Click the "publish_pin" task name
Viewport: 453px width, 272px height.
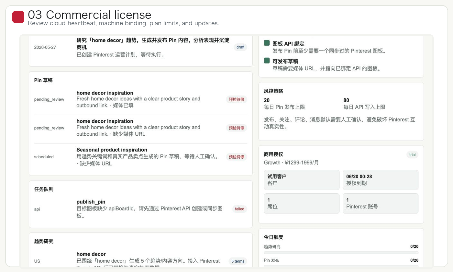(x=91, y=202)
